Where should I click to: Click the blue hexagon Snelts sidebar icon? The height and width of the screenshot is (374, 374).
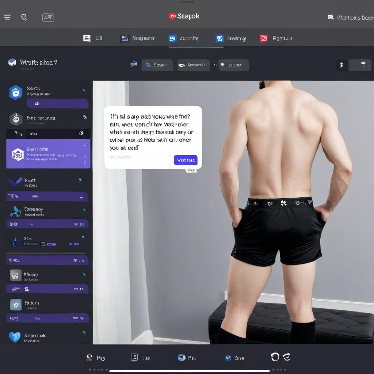[16, 92]
